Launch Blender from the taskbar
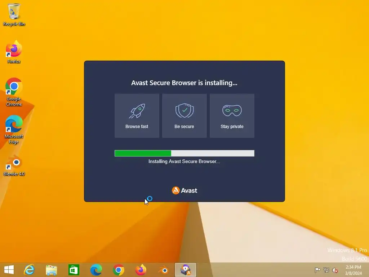This screenshot has height=277, width=369. (x=163, y=270)
